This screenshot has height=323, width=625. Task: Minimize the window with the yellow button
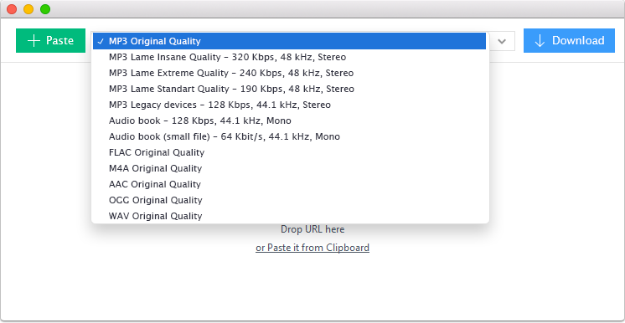28,9
